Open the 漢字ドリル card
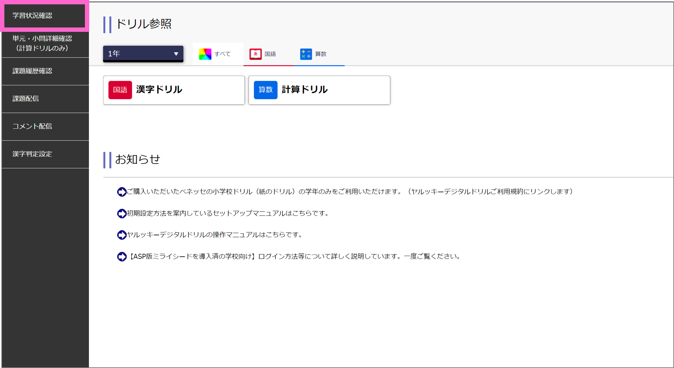Viewport: 674px width, 368px height. 174,90
